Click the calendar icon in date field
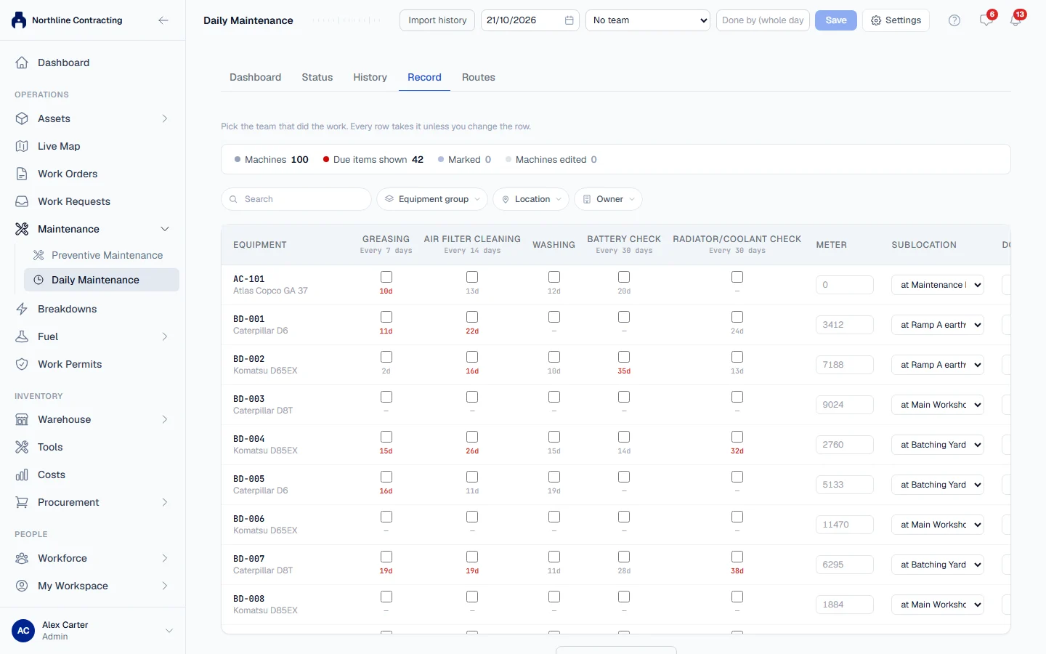Screen dimensions: 1046x654 [569, 20]
